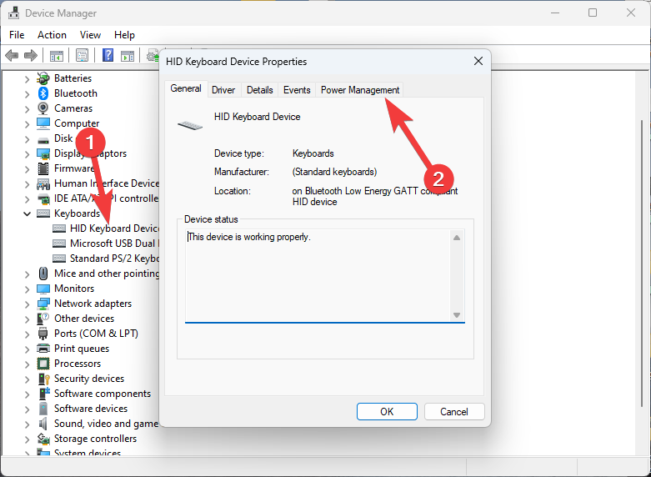Viewport: 651px width, 477px height.
Task: Toggle the show/hide action pane toolbar icon
Action: [x=128, y=55]
